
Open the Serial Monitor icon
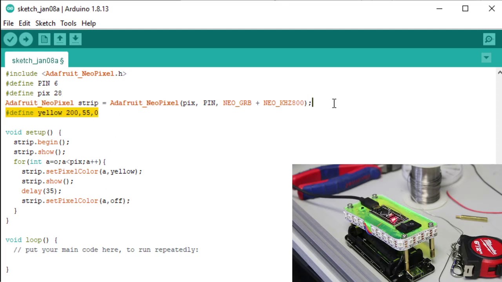click(489, 39)
